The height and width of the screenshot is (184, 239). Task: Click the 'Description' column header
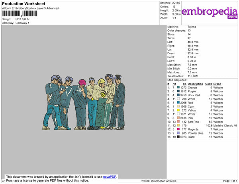tap(195, 84)
